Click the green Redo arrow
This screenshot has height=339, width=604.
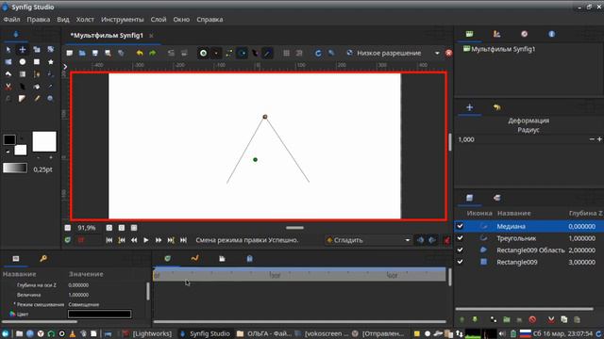click(153, 53)
